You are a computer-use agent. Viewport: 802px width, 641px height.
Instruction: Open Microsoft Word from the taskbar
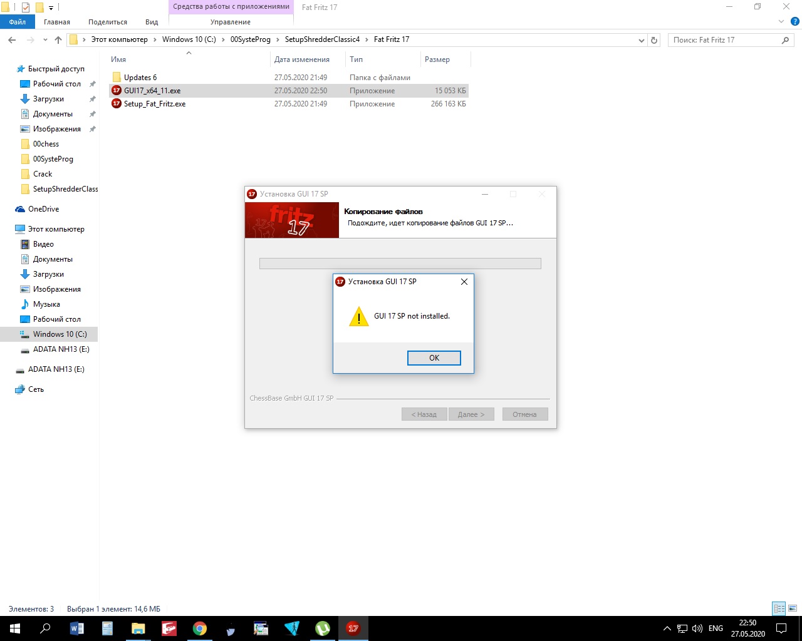(x=76, y=628)
